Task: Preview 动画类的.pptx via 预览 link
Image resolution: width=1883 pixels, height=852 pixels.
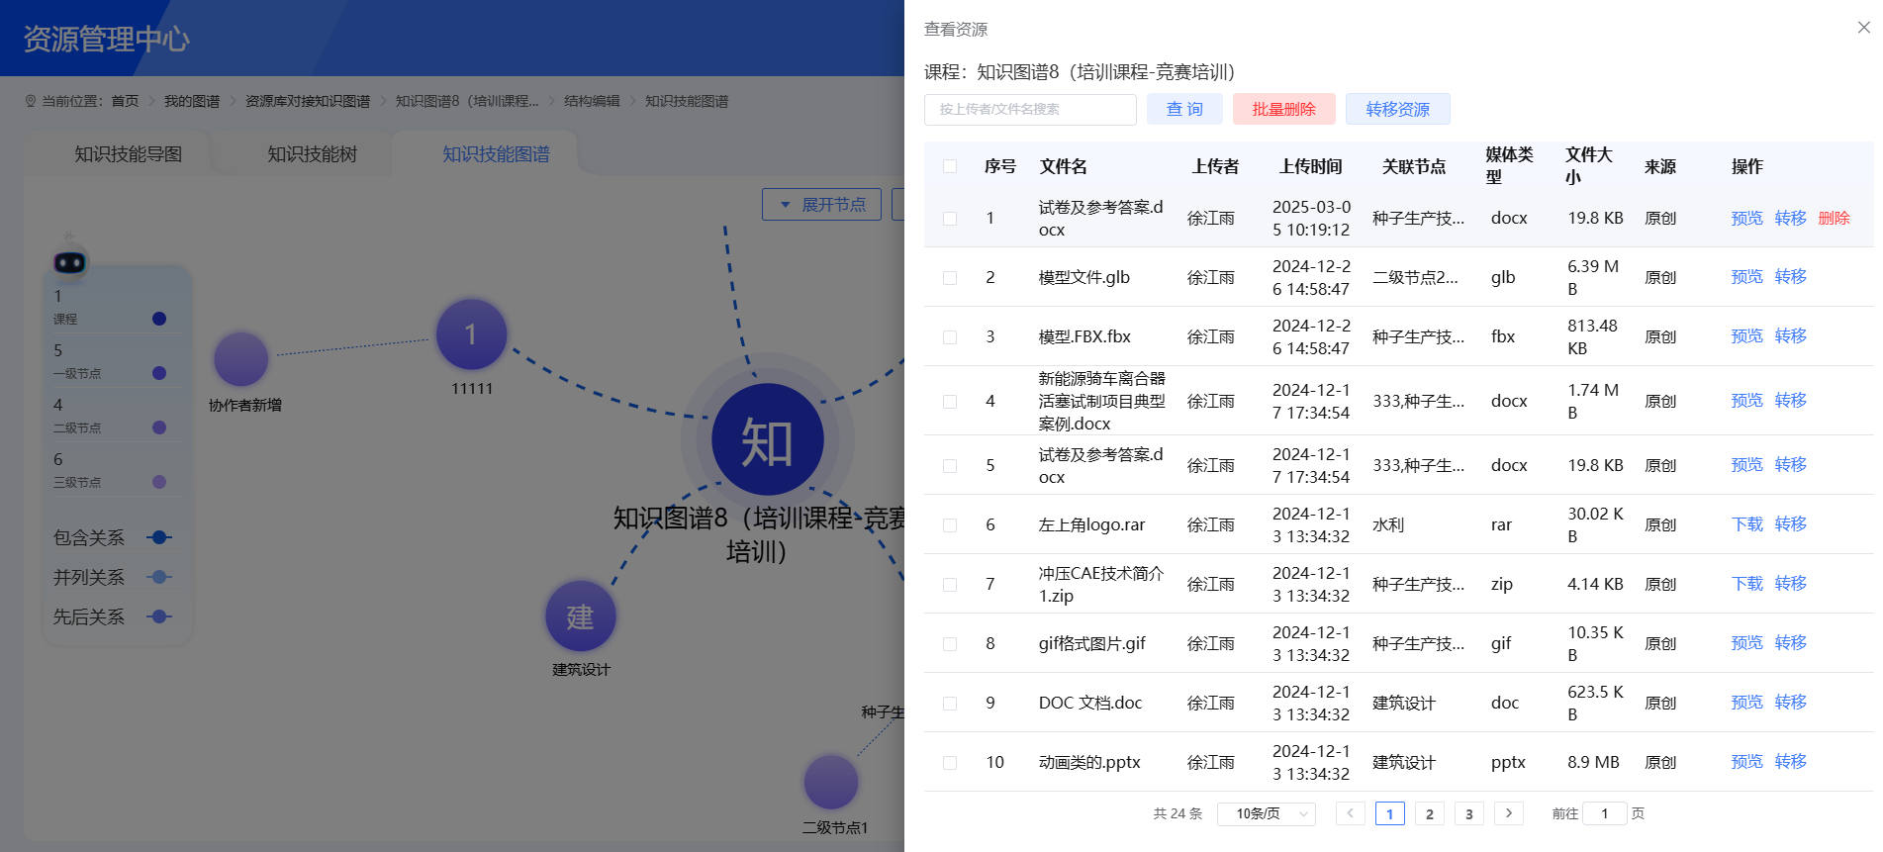Action: coord(1746,761)
